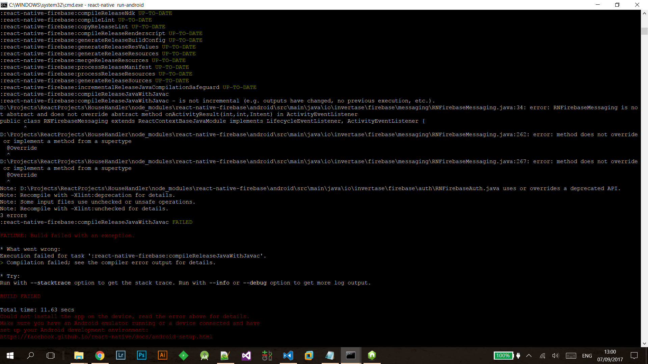648x364 pixels.
Task: Open the Windows Start menu
Action: [10, 356]
